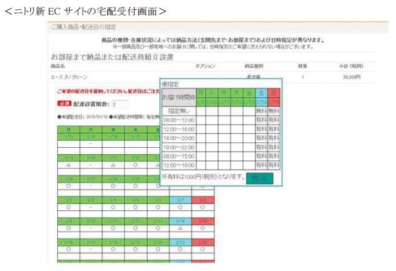
Task: Choose 有料 for 12:00~16:00 on Sunday
Action: click(274, 130)
